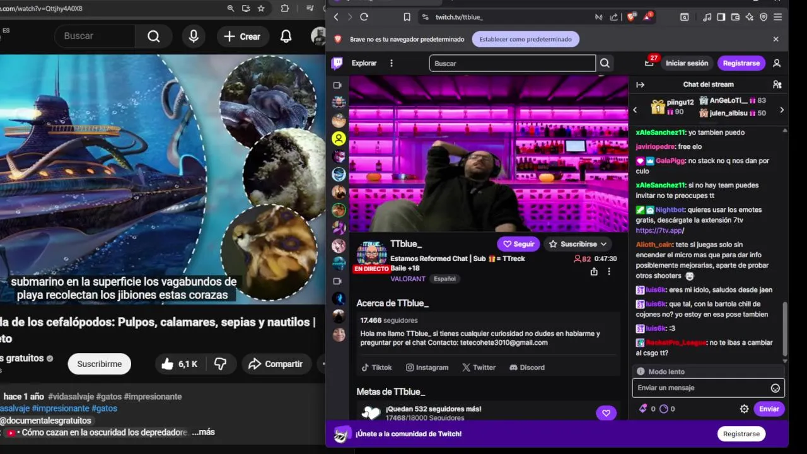Reload the Twitch page in Brave

364,17
